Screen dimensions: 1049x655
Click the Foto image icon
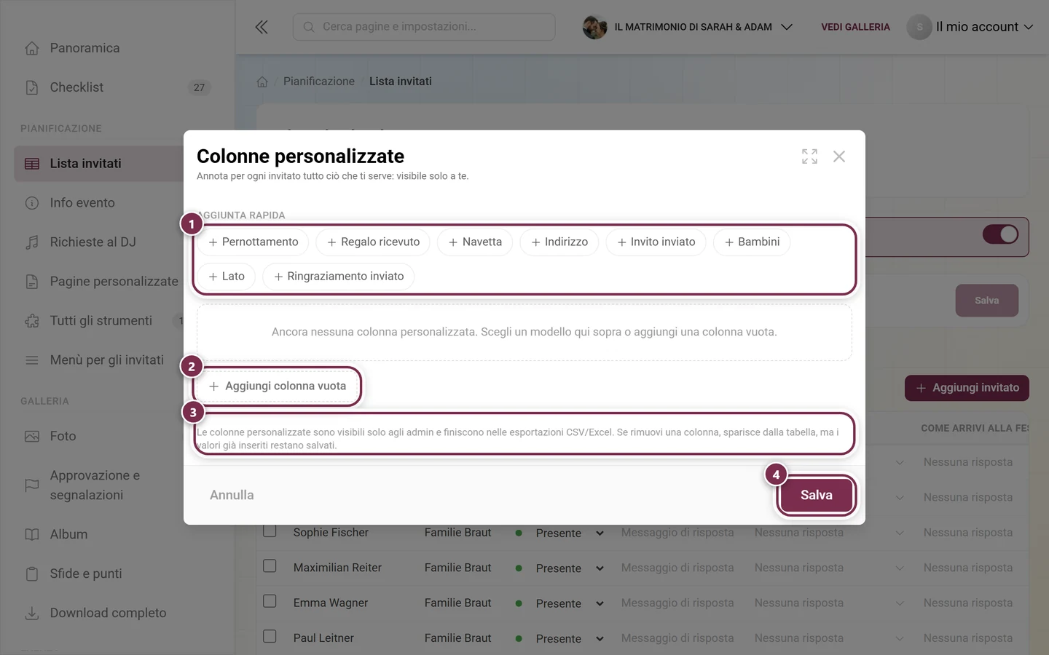tap(32, 436)
